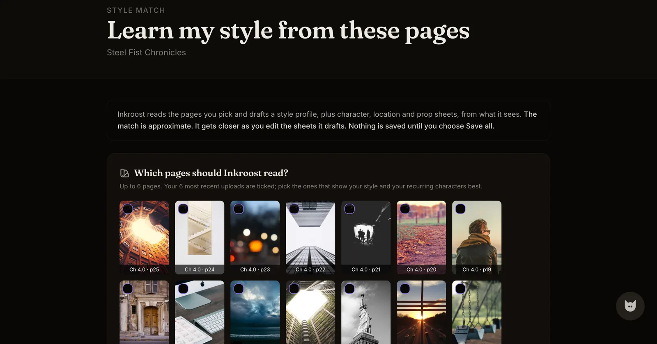Image resolution: width=657 pixels, height=344 pixels.
Task: Click the 'STYLE MATCH' label
Action: point(136,10)
